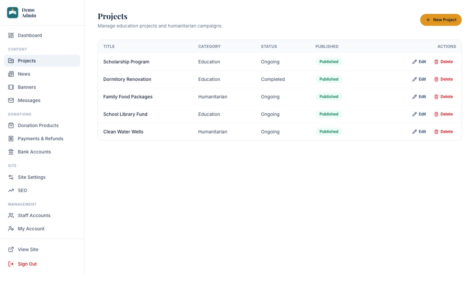Go to the SEO page
Viewport: 475px width, 297px height.
coord(42,191)
